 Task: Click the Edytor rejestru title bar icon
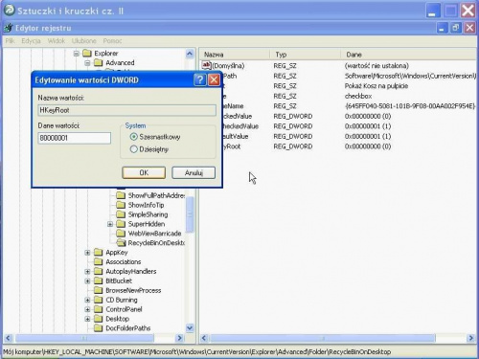tap(8, 28)
